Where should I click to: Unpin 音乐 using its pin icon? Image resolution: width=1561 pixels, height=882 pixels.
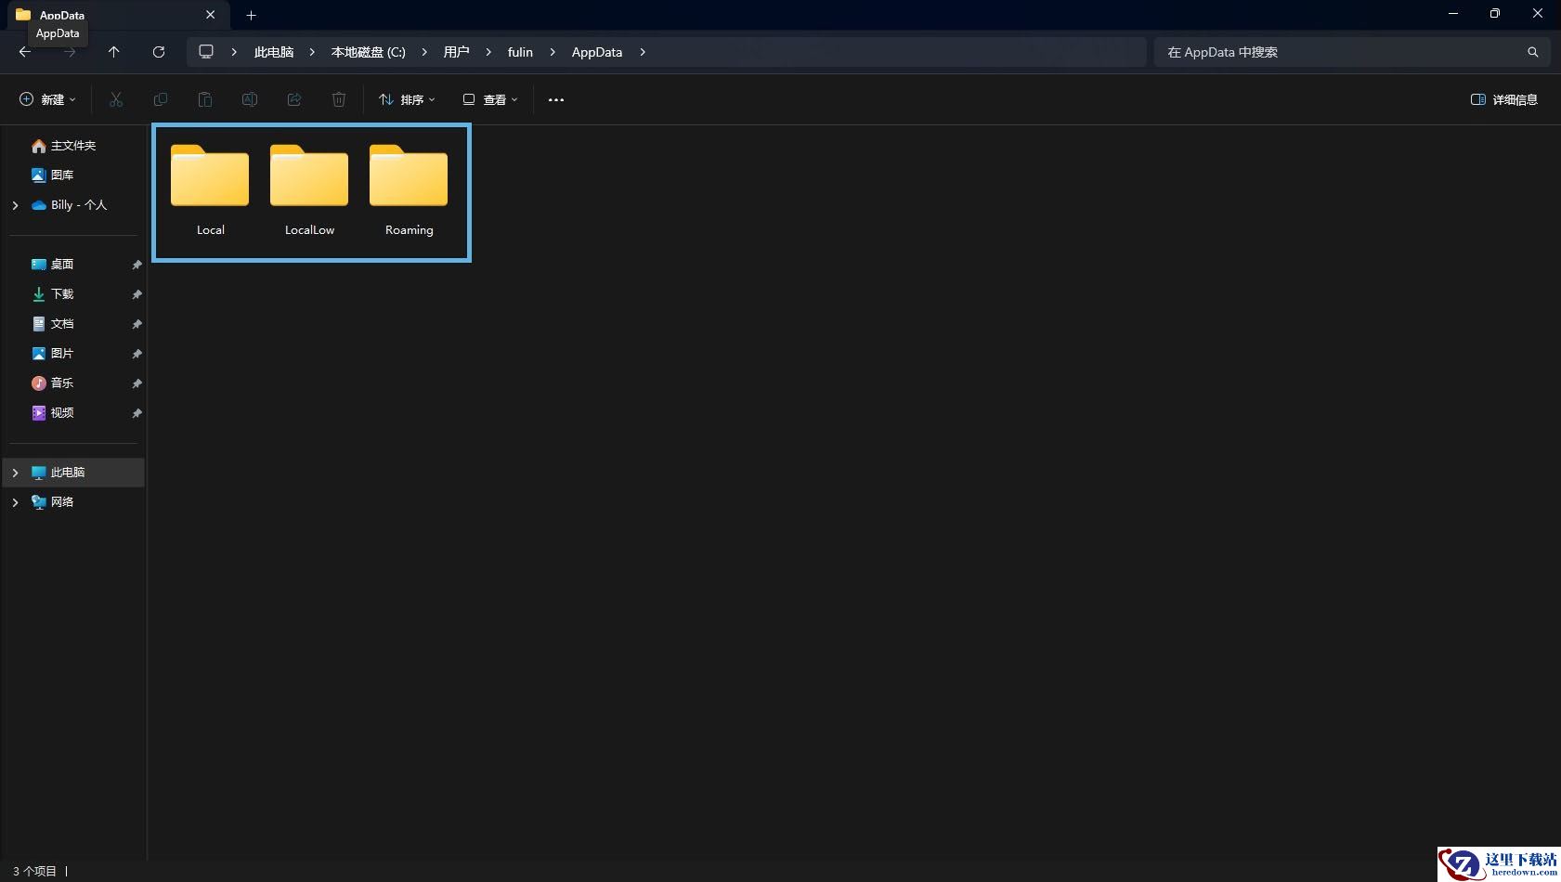(x=137, y=383)
